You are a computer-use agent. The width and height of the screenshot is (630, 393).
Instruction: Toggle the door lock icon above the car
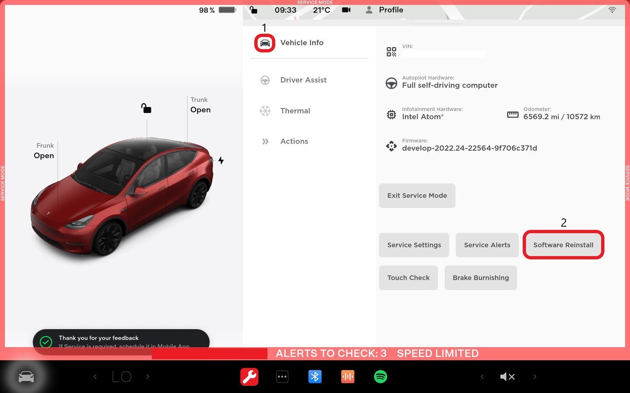pyautogui.click(x=146, y=108)
